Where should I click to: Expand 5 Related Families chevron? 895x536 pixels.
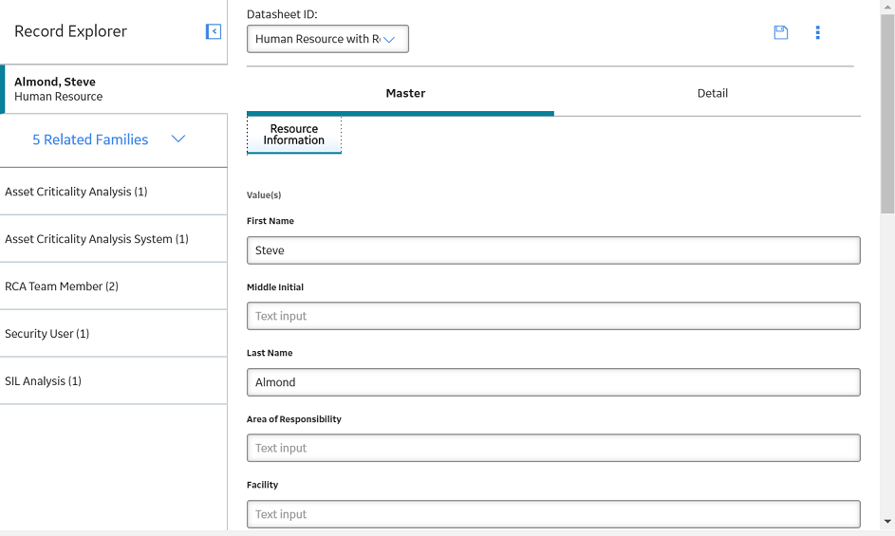click(x=178, y=139)
